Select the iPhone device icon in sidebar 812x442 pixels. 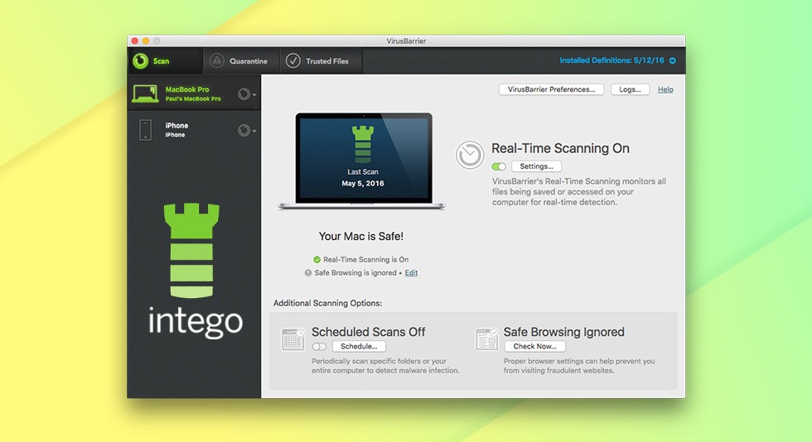coord(146,130)
